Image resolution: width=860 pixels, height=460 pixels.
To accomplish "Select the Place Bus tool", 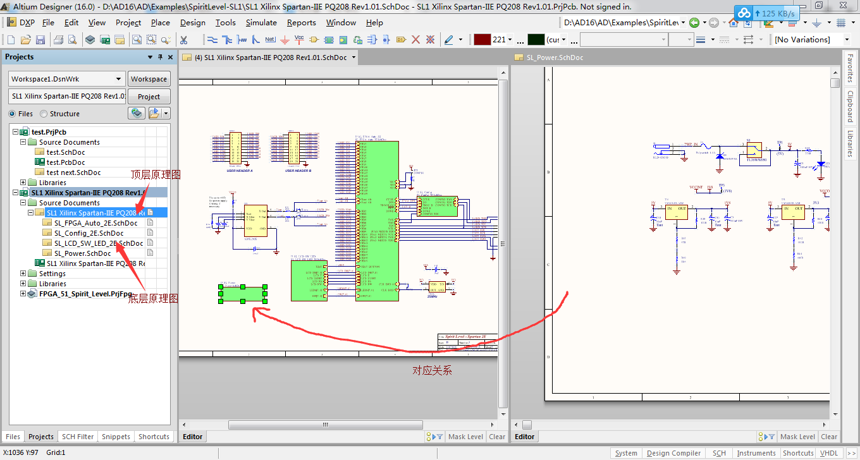I will point(227,40).
